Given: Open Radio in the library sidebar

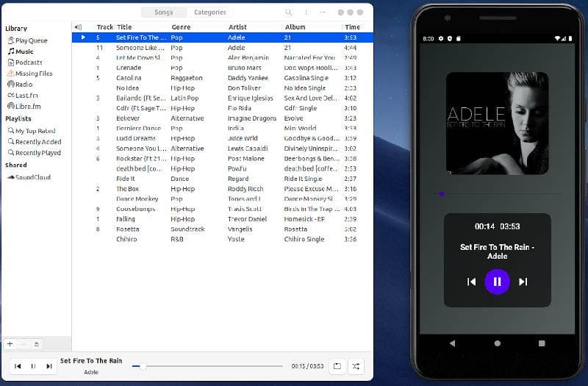Looking at the screenshot, I should [21, 85].
